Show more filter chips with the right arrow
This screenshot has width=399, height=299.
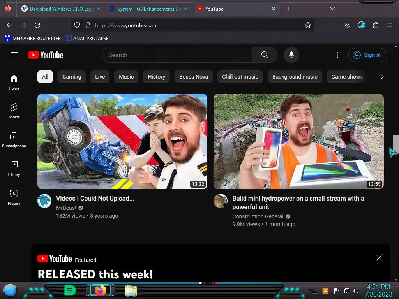tap(382, 77)
